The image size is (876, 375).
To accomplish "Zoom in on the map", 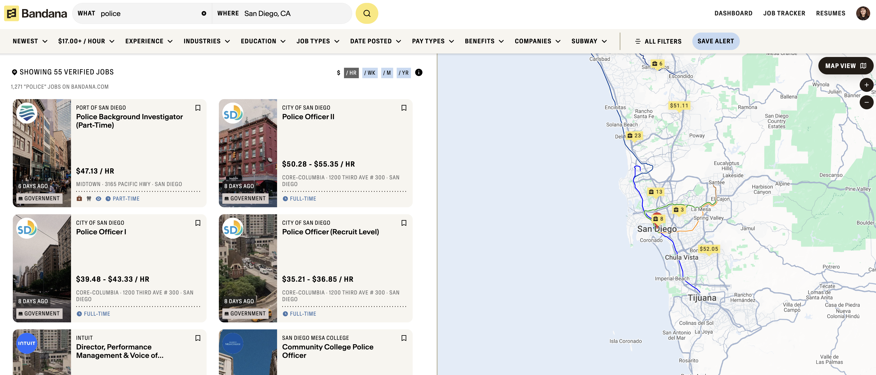I will click(x=866, y=85).
